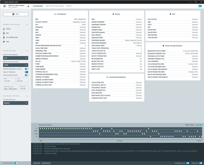This screenshot has height=165, width=204.
Task: Click the LTE Network card antenna icon
Action: [x=55, y=14]
